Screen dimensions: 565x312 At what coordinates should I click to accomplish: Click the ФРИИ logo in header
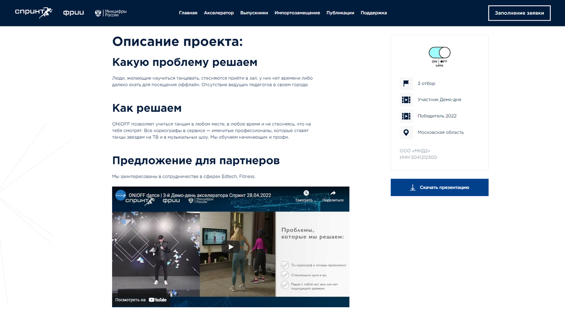click(x=73, y=13)
